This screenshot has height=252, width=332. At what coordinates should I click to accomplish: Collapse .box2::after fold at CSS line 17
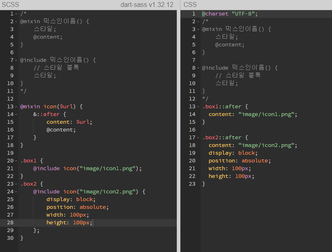coord(198,138)
